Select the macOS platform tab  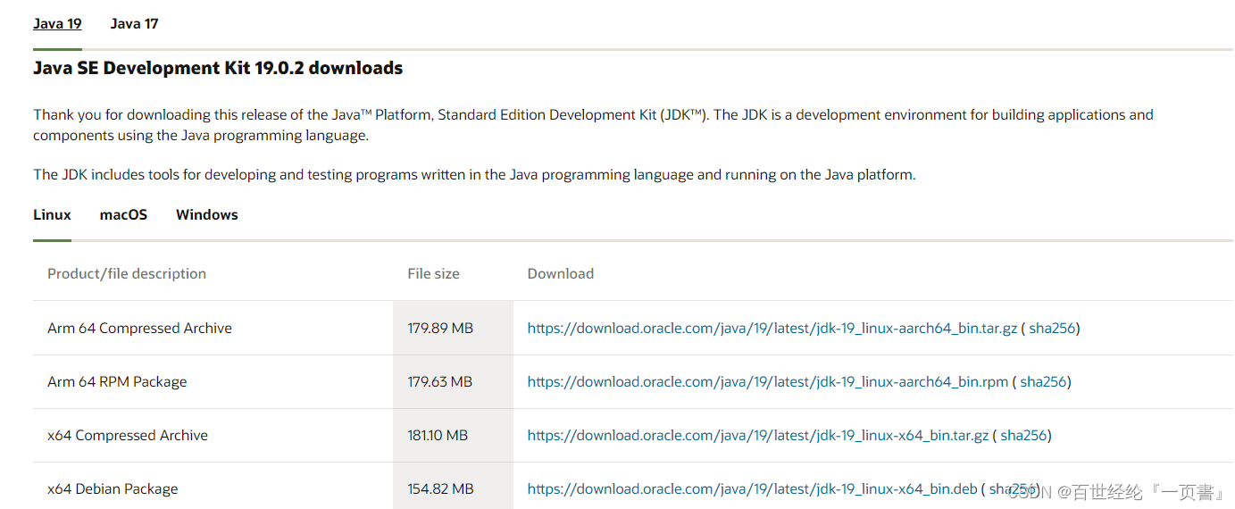[x=123, y=215]
